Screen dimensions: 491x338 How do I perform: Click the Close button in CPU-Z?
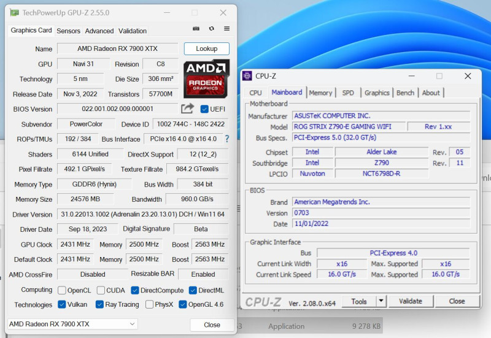457,301
